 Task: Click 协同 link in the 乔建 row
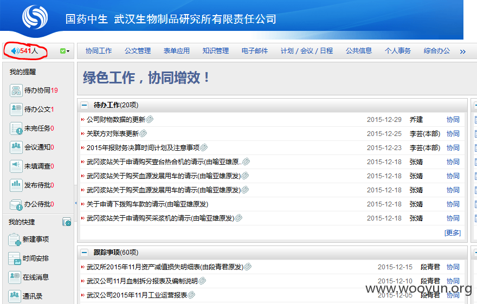pyautogui.click(x=453, y=120)
